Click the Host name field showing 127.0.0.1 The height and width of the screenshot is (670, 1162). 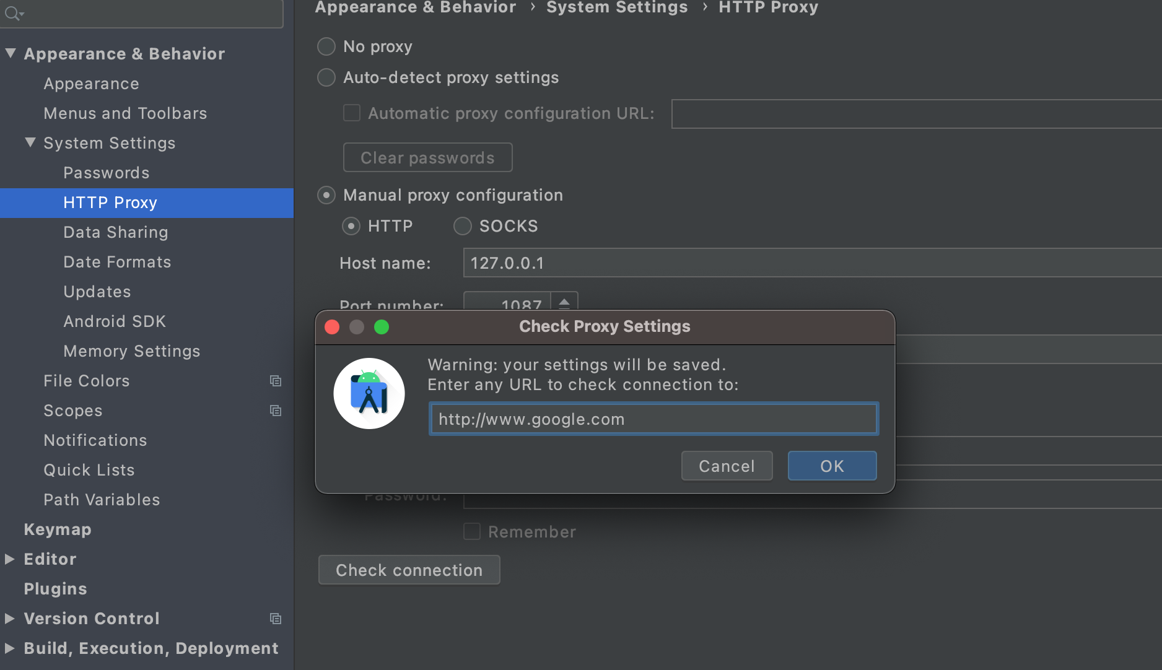tap(812, 263)
